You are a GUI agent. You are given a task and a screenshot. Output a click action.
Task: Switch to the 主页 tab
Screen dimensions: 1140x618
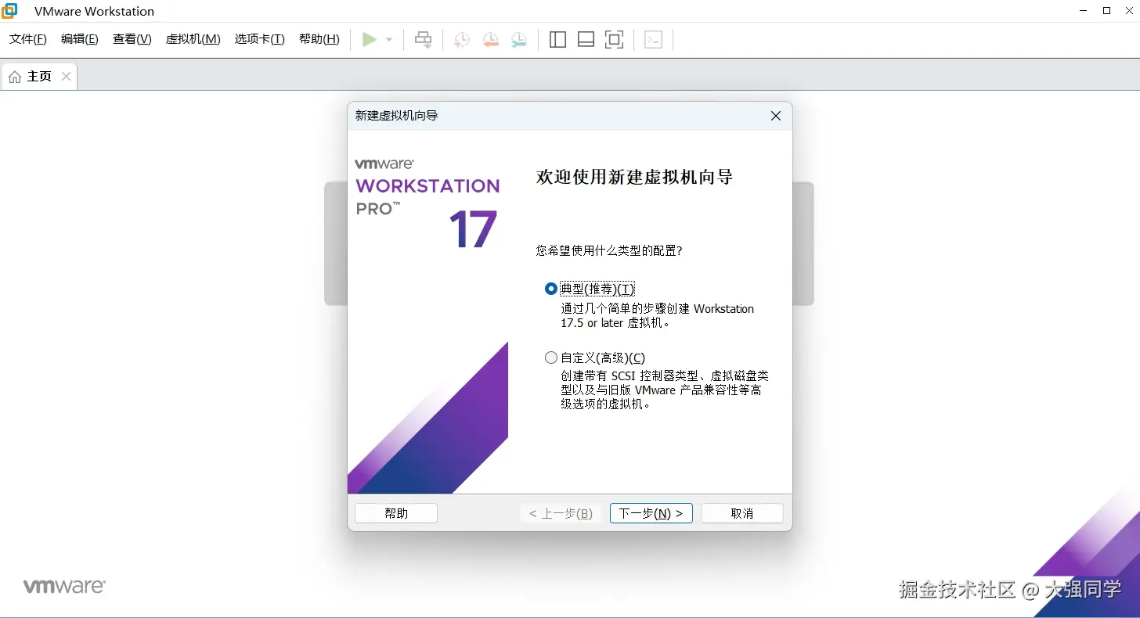pyautogui.click(x=39, y=76)
